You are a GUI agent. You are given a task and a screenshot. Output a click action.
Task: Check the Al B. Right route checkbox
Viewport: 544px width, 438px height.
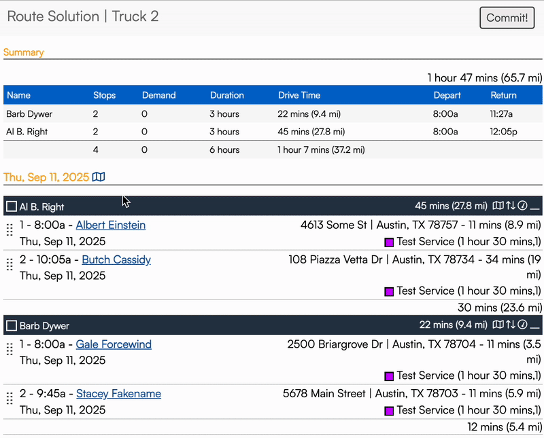pos(11,206)
